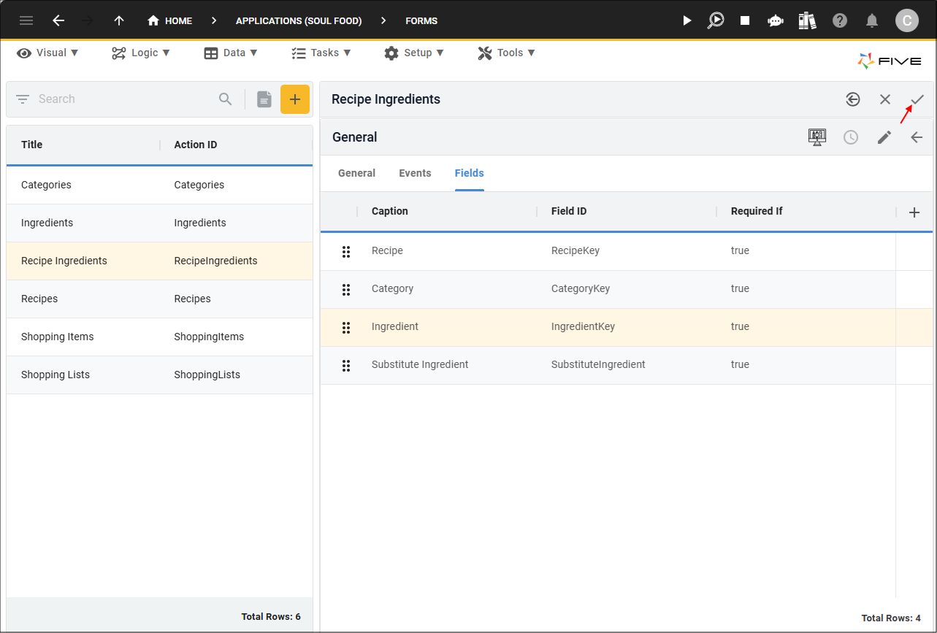
Task: Open the Setup menu dropdown
Action: point(414,53)
